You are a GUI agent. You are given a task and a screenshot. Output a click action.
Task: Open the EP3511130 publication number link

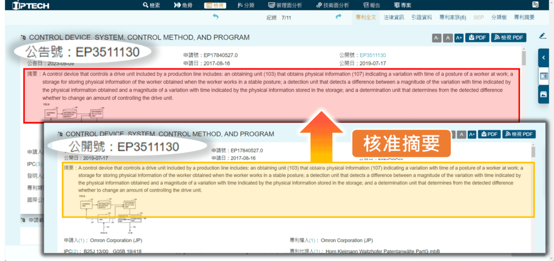[373, 55]
